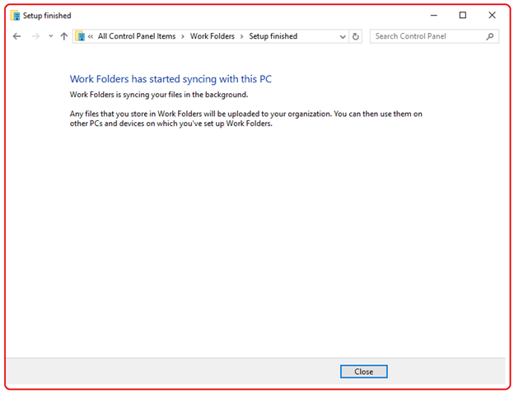
Task: Navigate to All Control Panel Items breadcrumb
Action: click(137, 36)
